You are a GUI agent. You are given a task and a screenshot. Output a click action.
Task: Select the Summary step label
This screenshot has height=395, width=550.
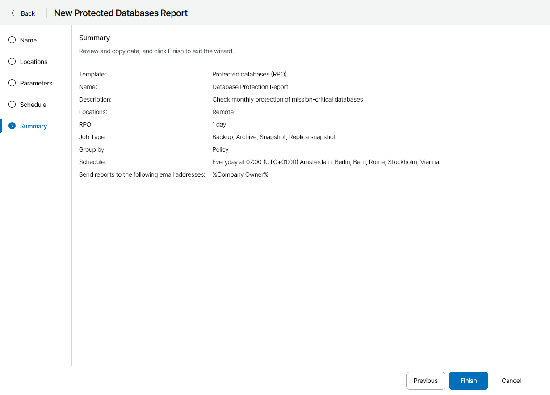tap(34, 126)
